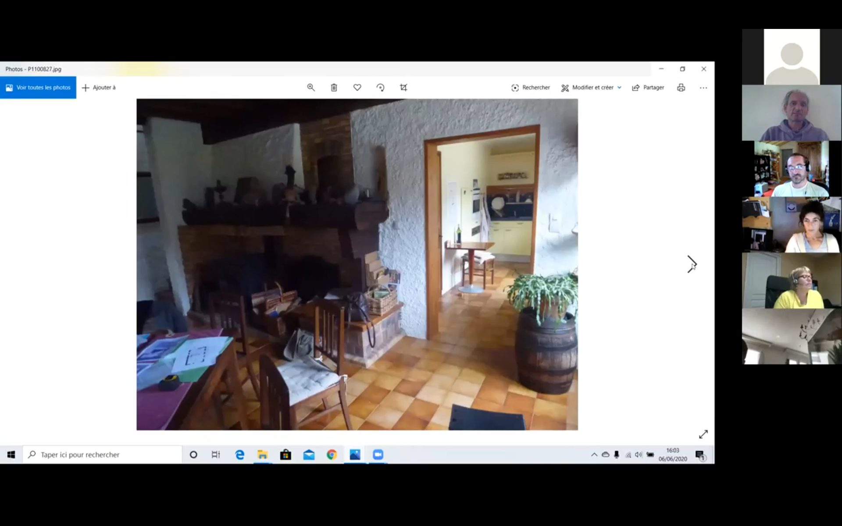Open volume speaker tray icon
Viewport: 842px width, 526px height.
(x=639, y=455)
